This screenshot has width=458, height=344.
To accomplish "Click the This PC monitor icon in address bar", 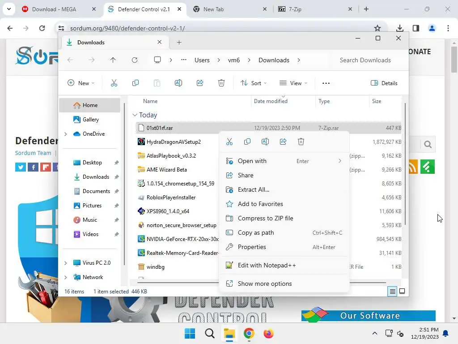I will click(157, 60).
